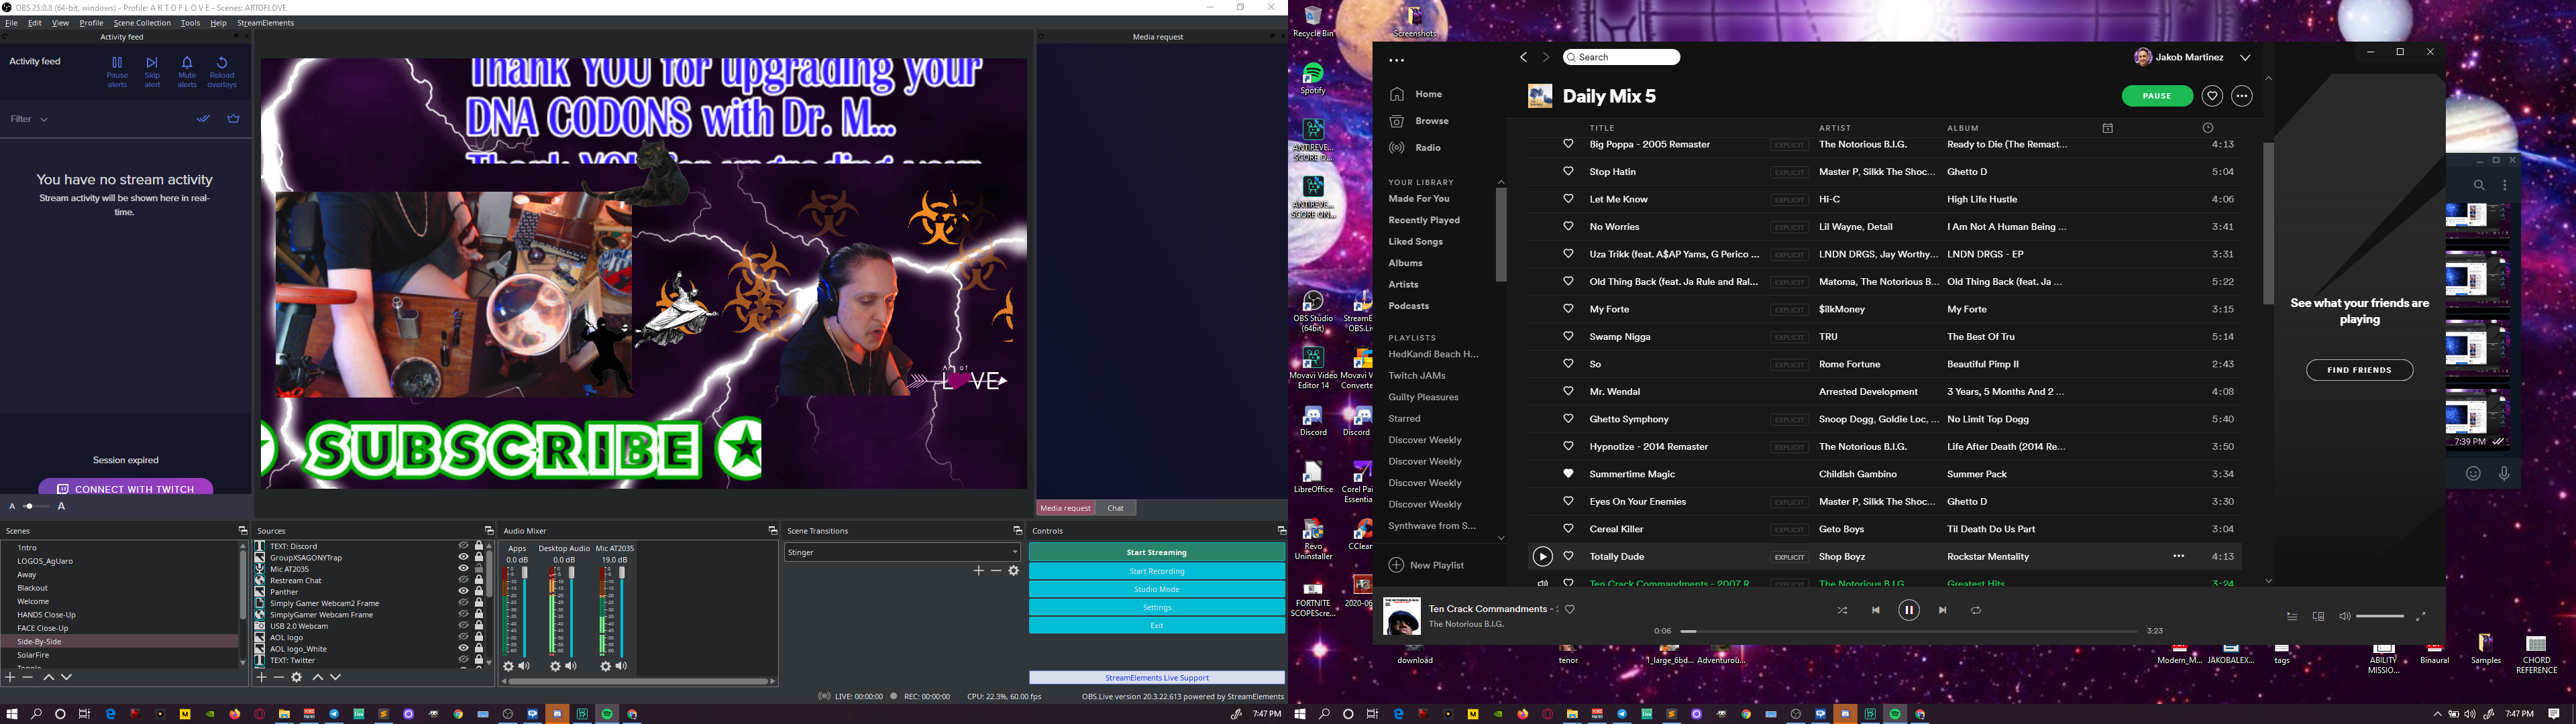The image size is (2576, 724).
Task: Pop out the Sources dock
Action: point(489,531)
